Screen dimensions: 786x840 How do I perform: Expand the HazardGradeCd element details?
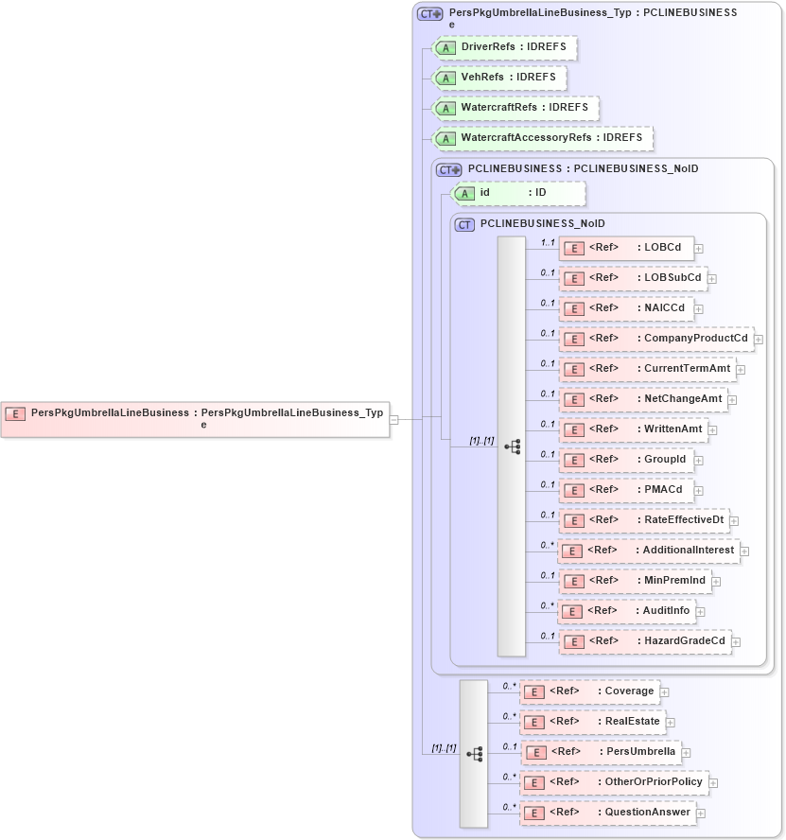tap(736, 641)
